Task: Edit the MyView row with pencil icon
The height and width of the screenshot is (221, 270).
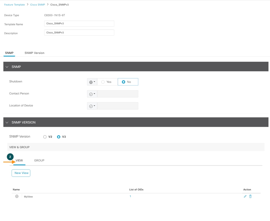Action: coord(245,196)
